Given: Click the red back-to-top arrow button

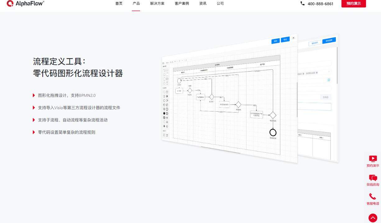Looking at the screenshot, I should click(x=373, y=218).
